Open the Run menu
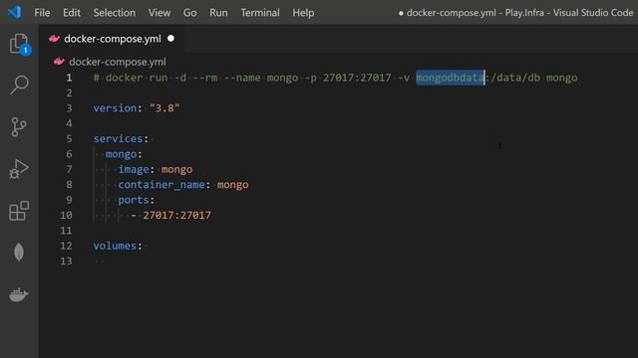This screenshot has height=358, width=638. click(218, 13)
